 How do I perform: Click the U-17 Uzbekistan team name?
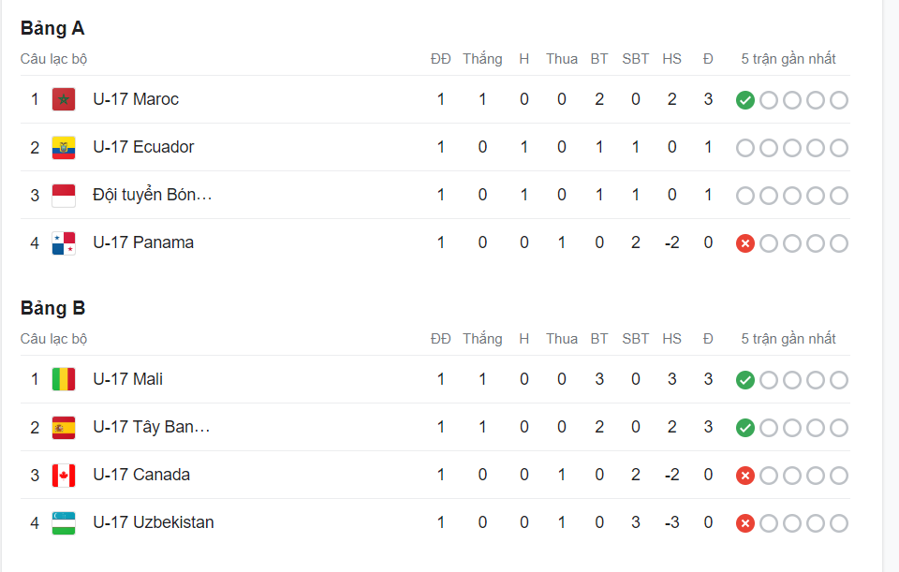[154, 522]
